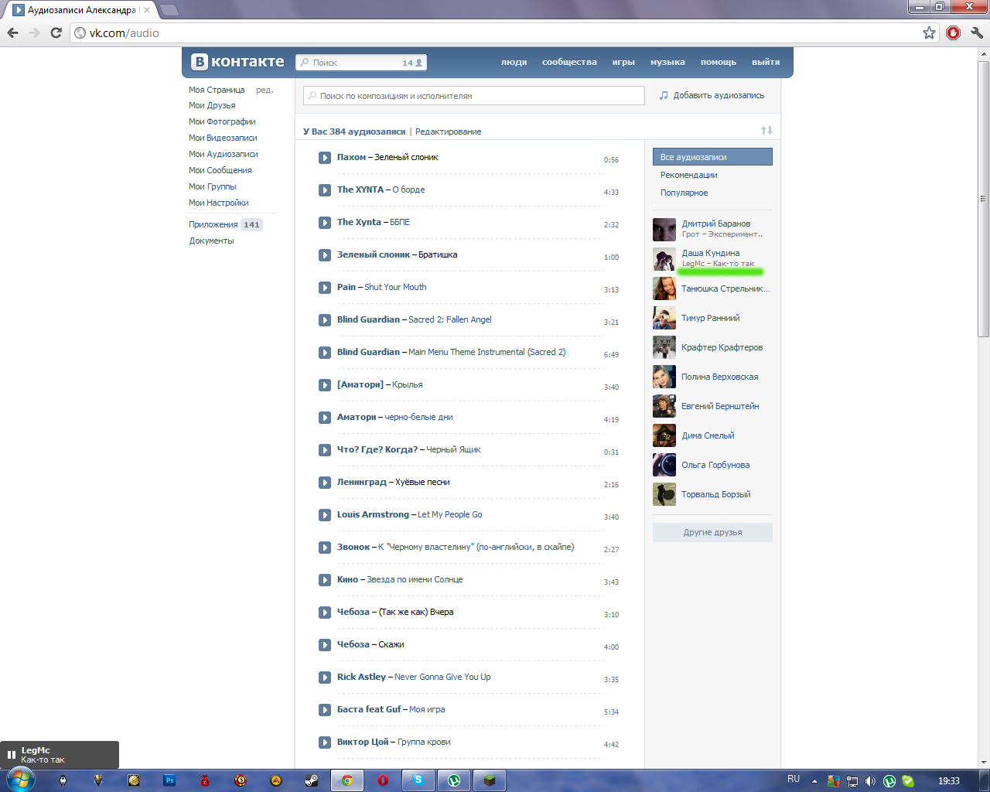Play Что? Где? Когда? – Черный Ящик
The image size is (990, 792).
point(325,450)
